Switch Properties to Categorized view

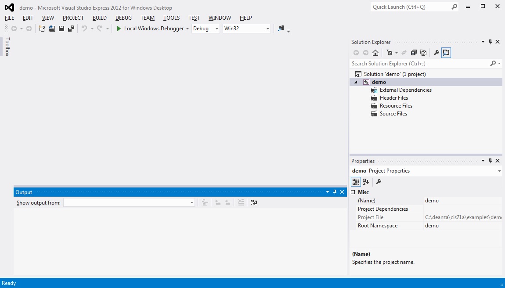click(x=356, y=182)
